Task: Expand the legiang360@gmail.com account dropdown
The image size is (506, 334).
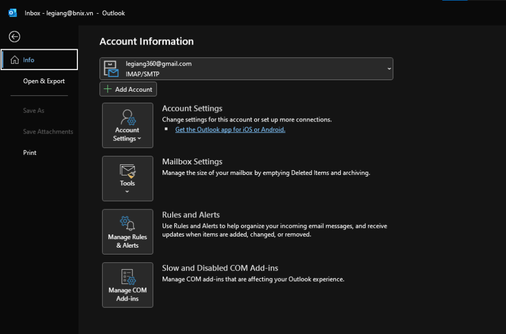Action: 246,68
